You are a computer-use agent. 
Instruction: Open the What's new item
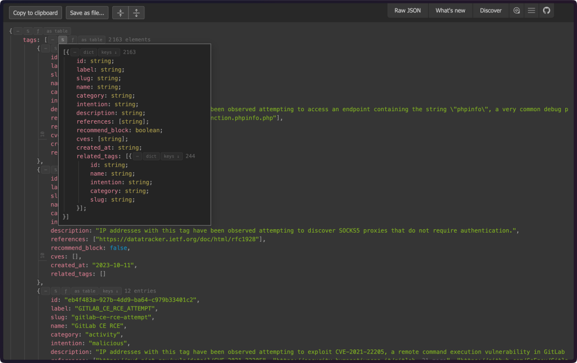(450, 11)
